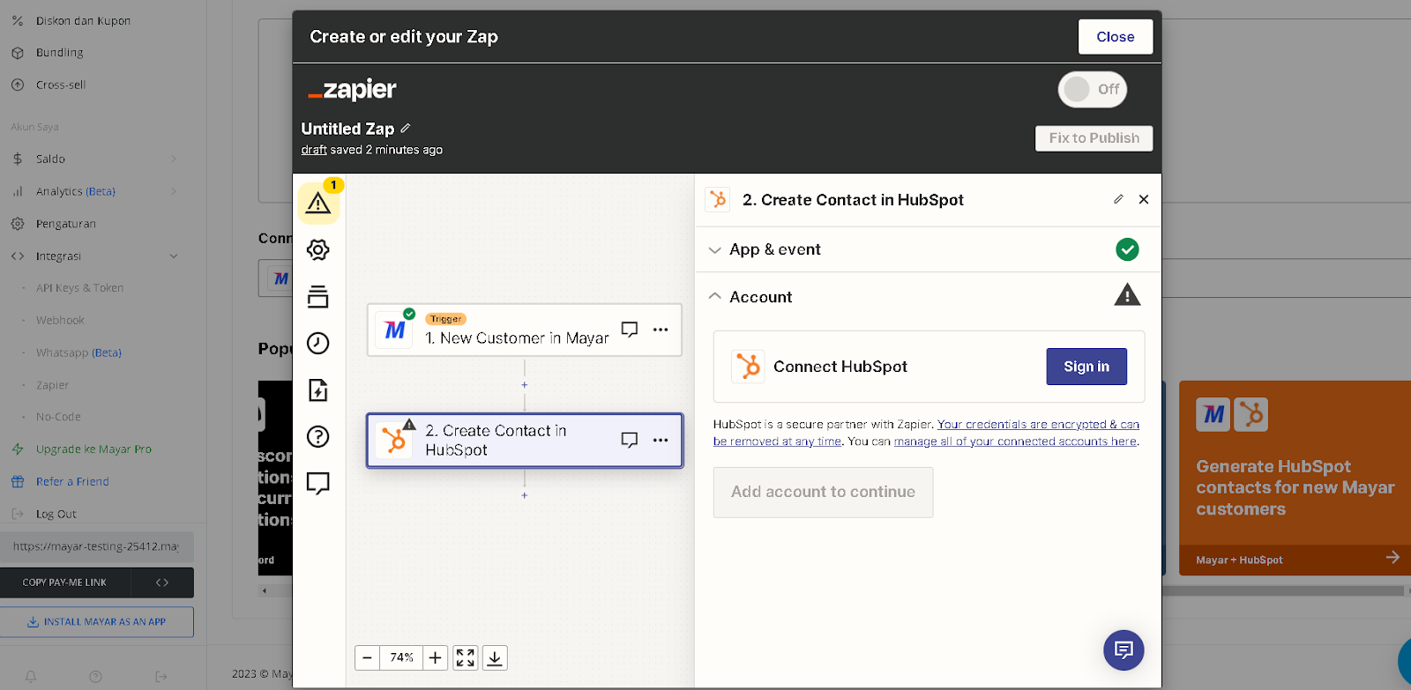Open credentials are encrypted link
The width and height of the screenshot is (1411, 690).
pyautogui.click(x=926, y=433)
